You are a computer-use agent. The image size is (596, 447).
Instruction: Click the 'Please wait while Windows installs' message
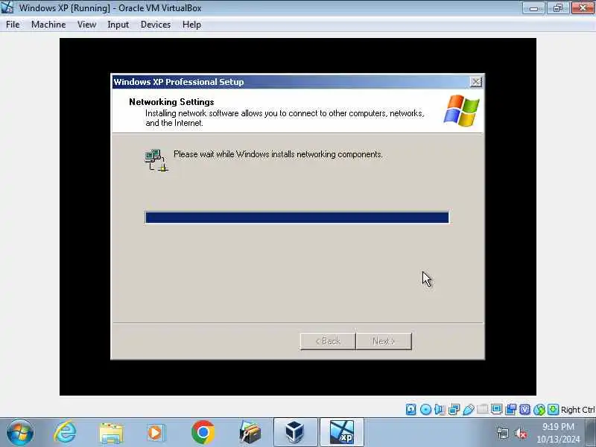pos(278,154)
